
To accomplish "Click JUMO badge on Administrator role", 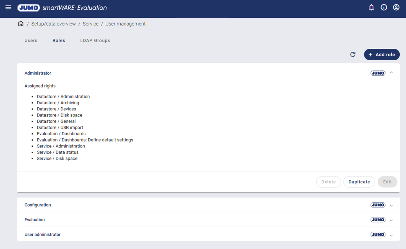I will pos(378,73).
